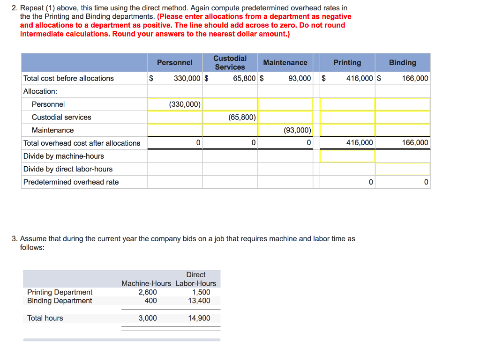Click Custodial services allocation to Personnel cell
The width and height of the screenshot is (480, 355).
point(175,117)
